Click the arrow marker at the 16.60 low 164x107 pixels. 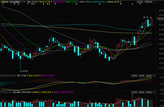[21, 71]
